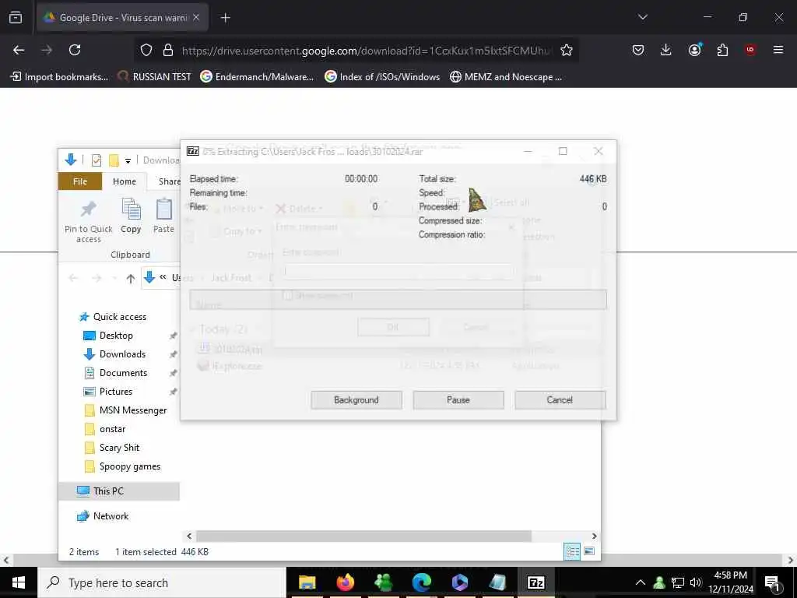
Task: Open the uBlock Origin extension icon
Action: tap(750, 50)
